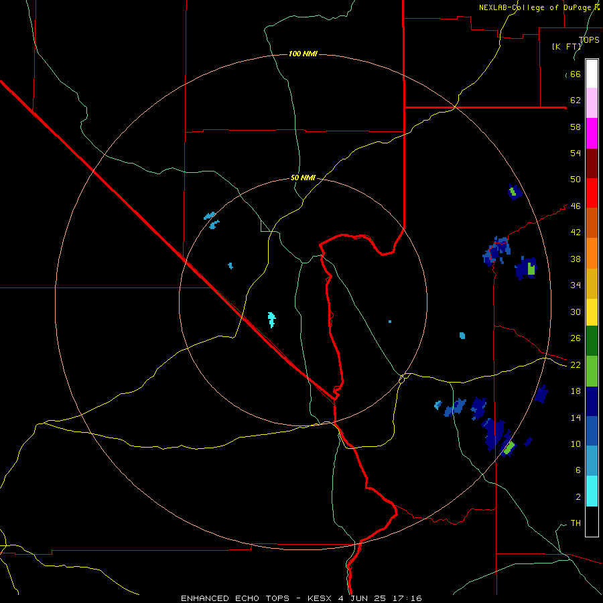
Task: Click the dark red maroon legend band
Action: point(592,163)
